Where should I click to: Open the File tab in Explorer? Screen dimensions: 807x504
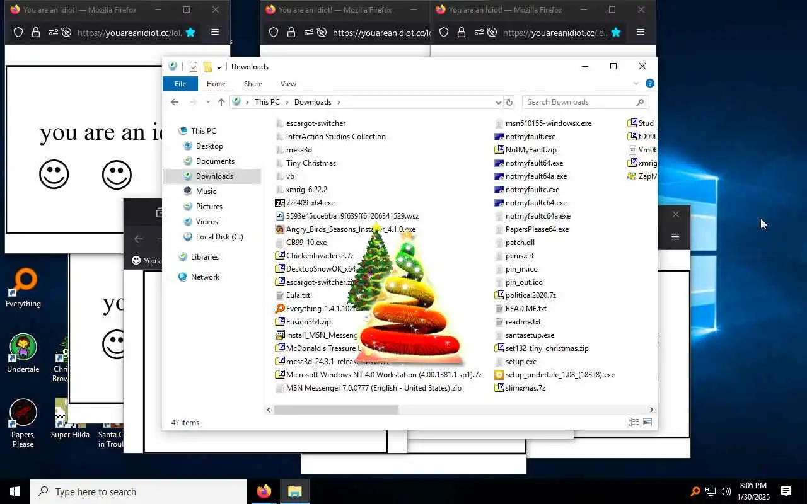click(x=180, y=84)
